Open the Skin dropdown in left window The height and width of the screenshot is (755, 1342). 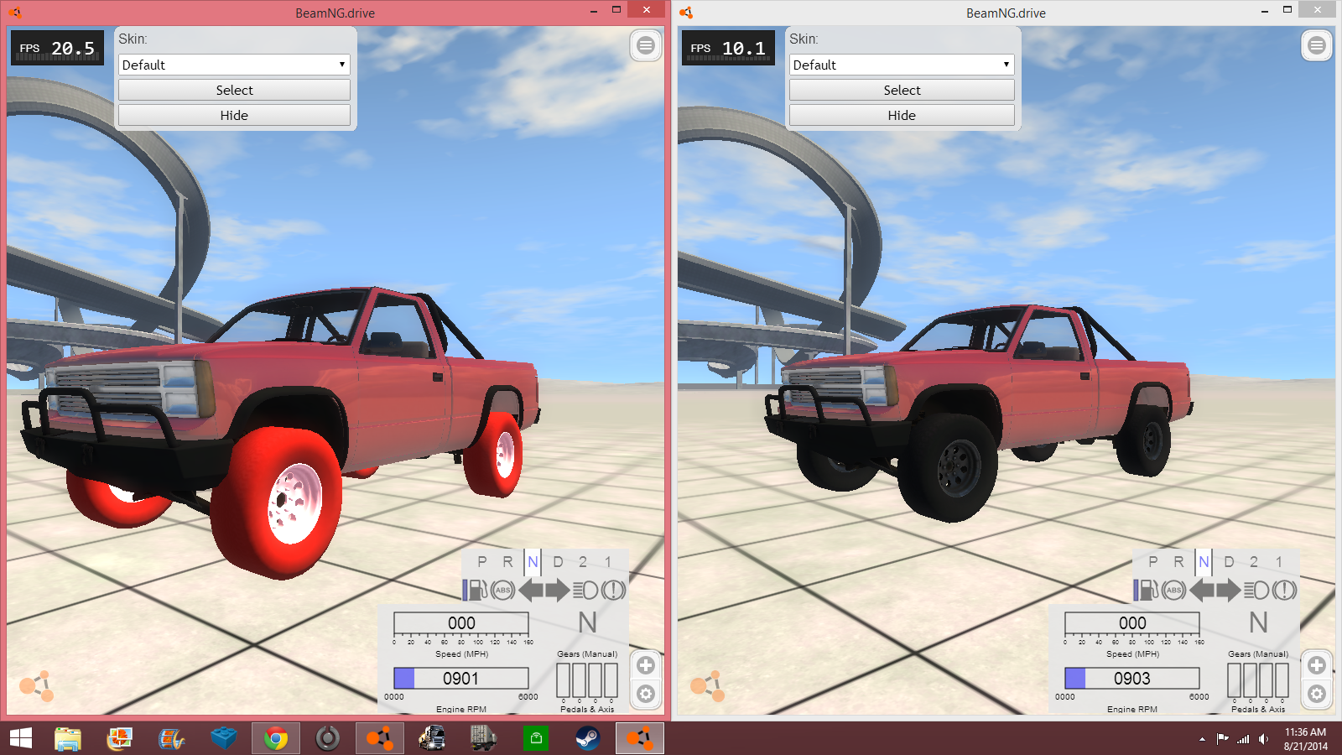tap(234, 65)
